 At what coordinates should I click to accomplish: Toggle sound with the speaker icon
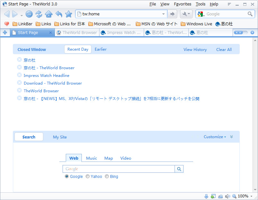tap(228, 196)
